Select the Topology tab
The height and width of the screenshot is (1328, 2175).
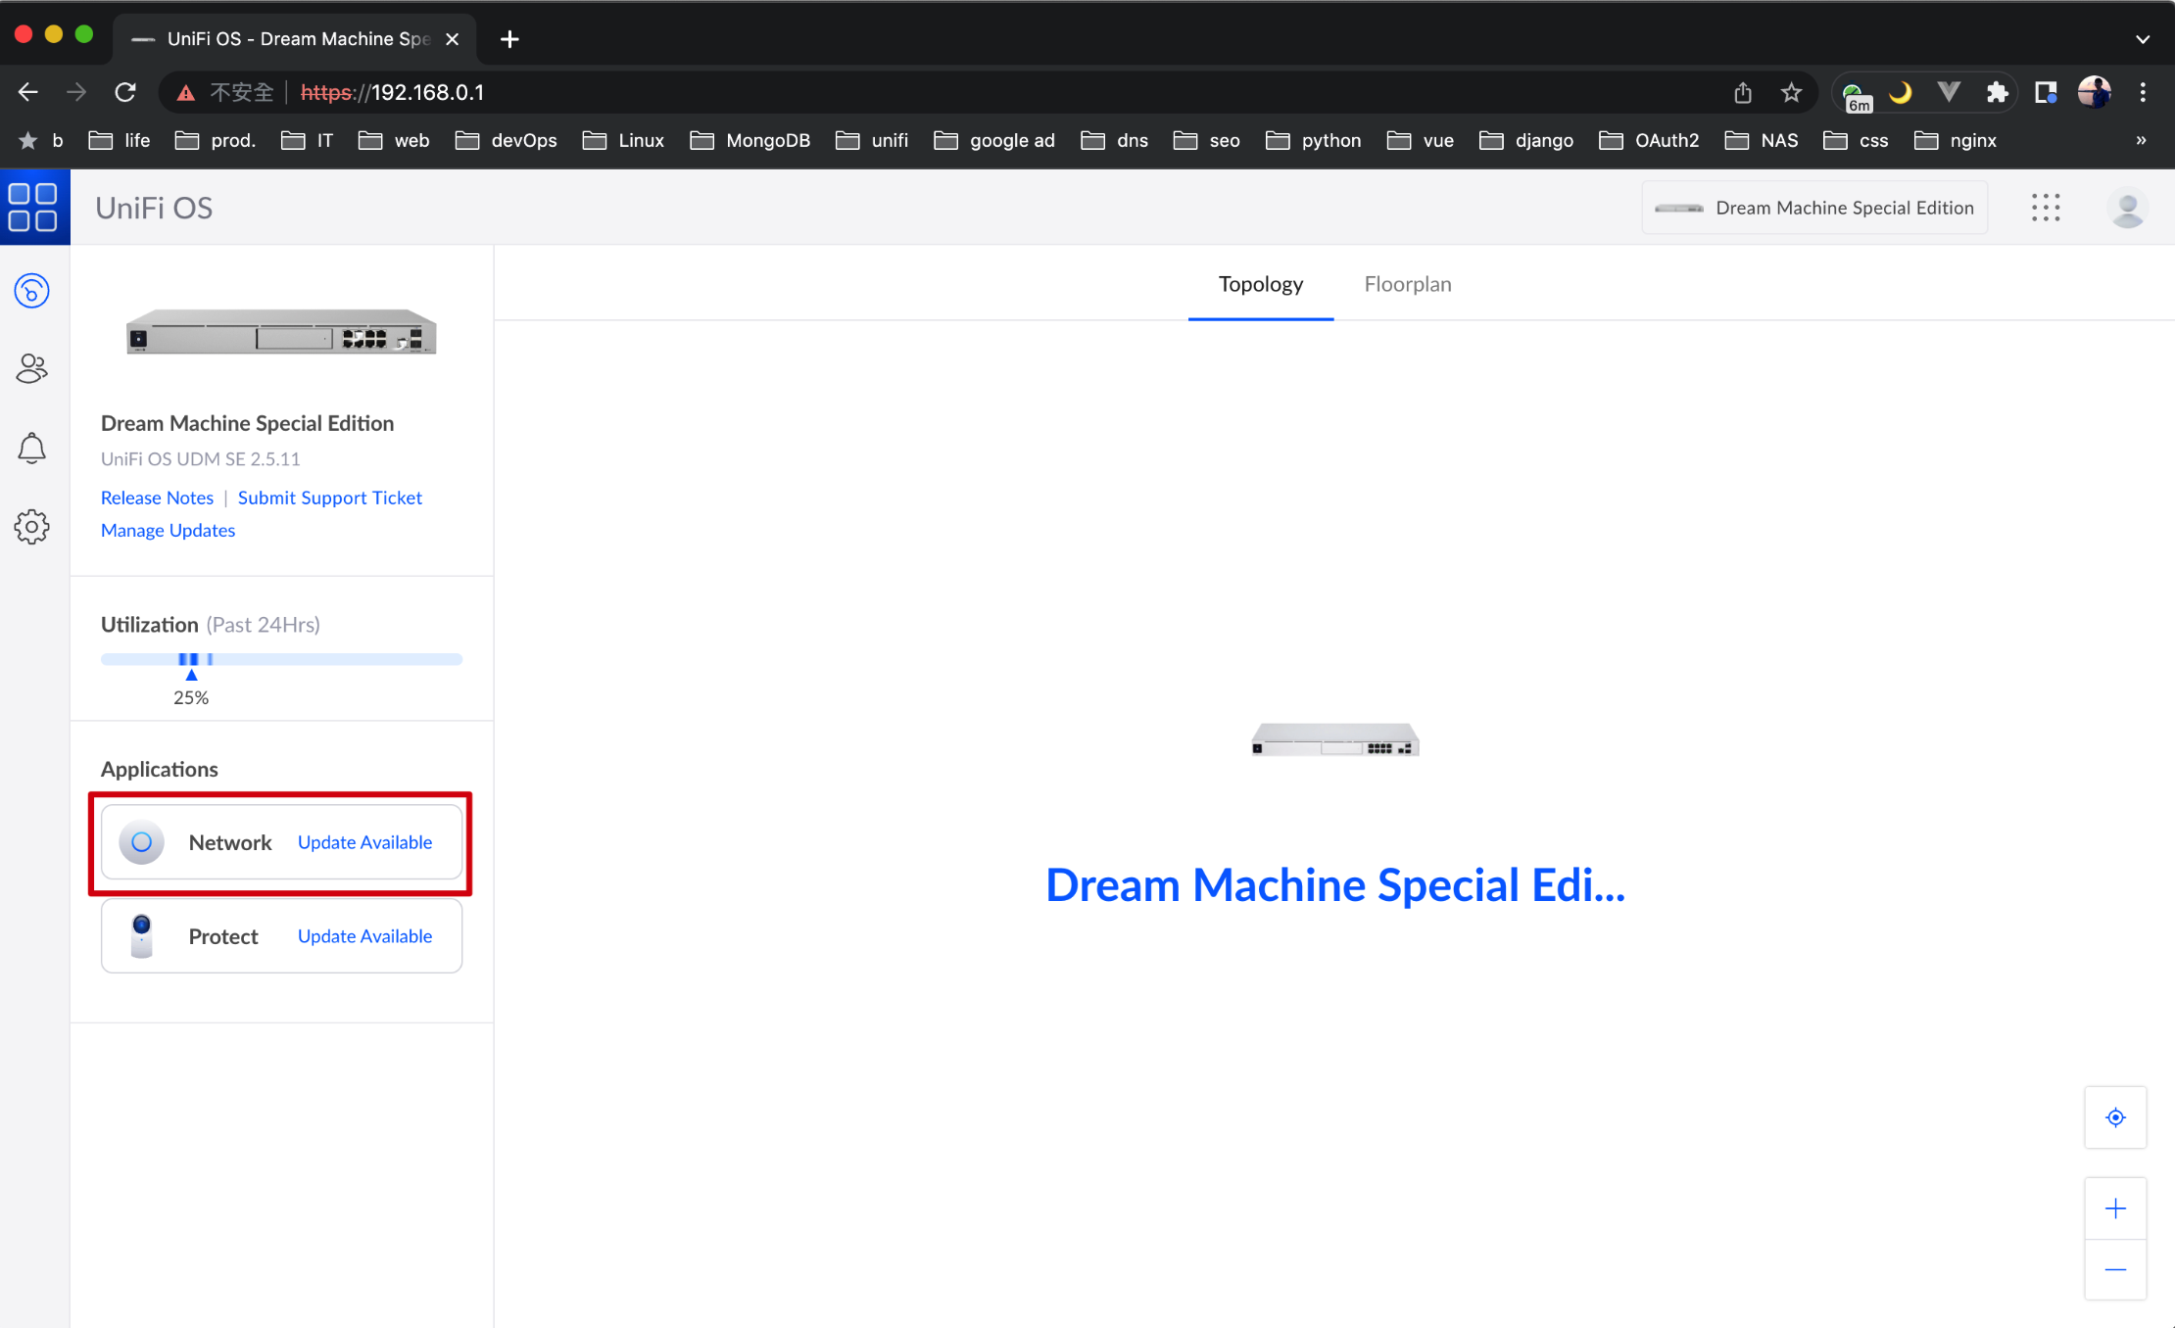click(x=1260, y=284)
